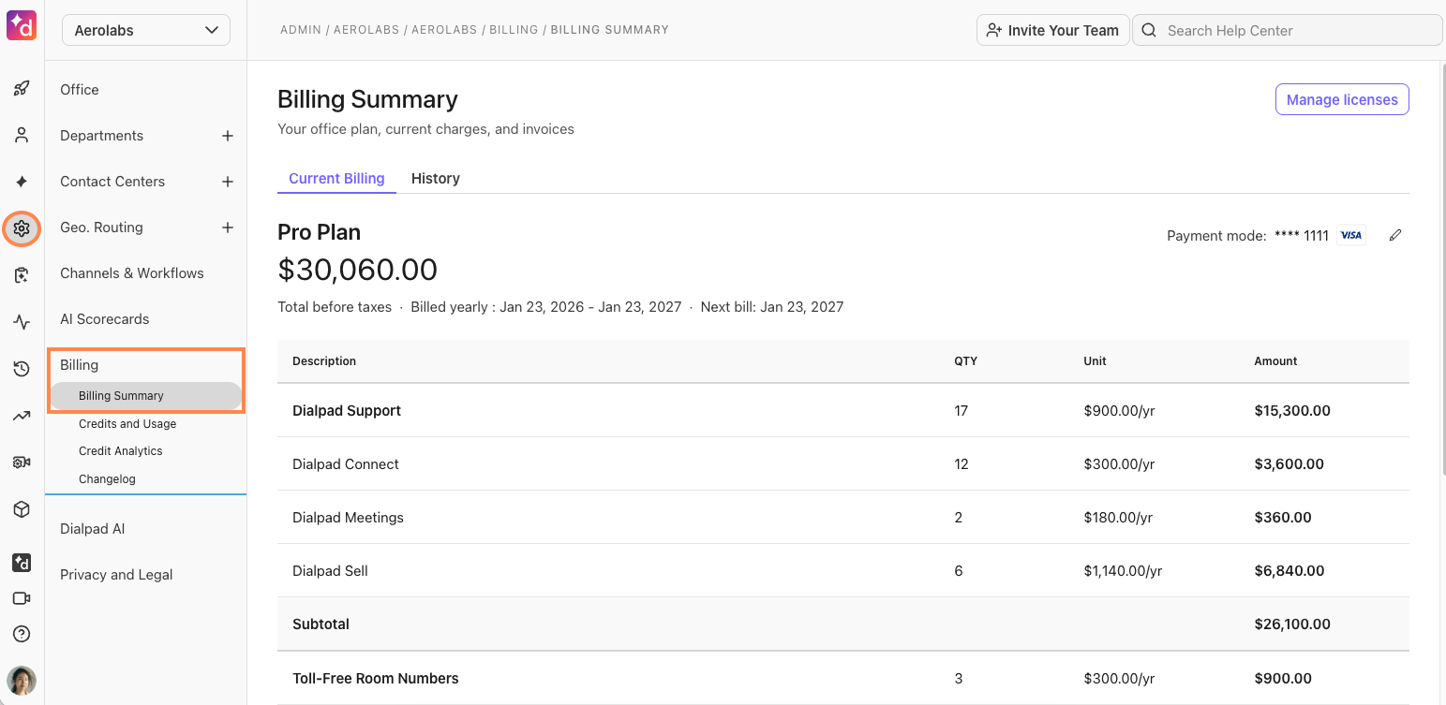Screen dimensions: 1446x705
Task: Click the Subtotal row label
Action: (321, 624)
